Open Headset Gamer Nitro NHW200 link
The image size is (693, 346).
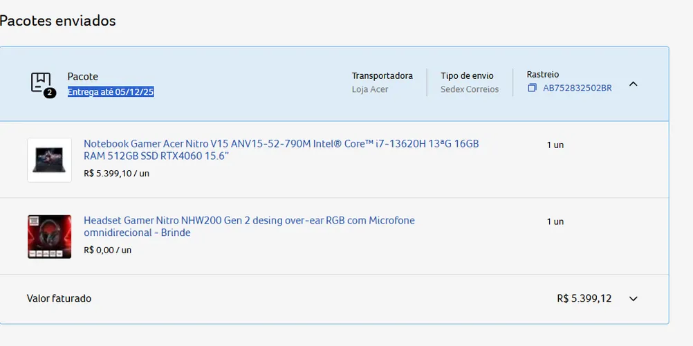pos(249,226)
